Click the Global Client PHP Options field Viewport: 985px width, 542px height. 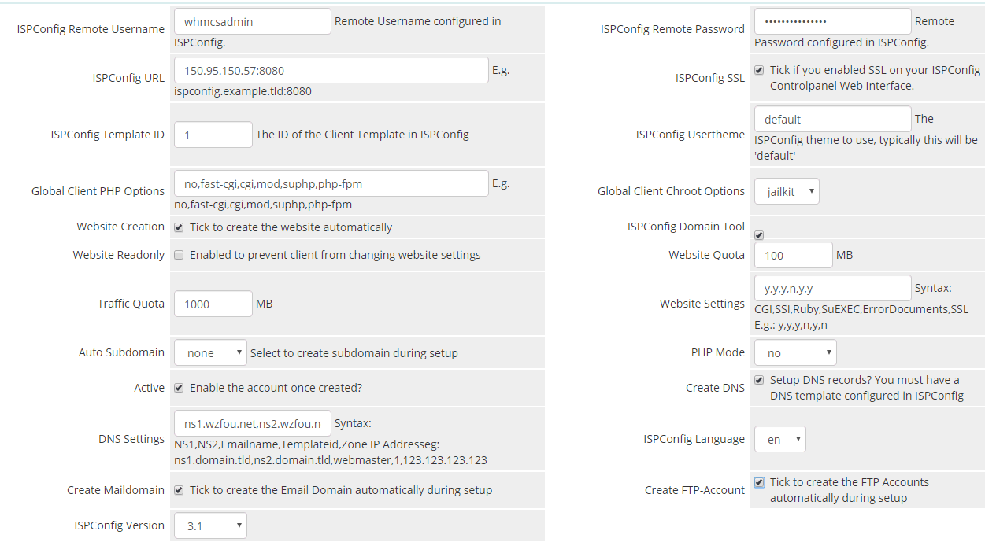click(331, 184)
